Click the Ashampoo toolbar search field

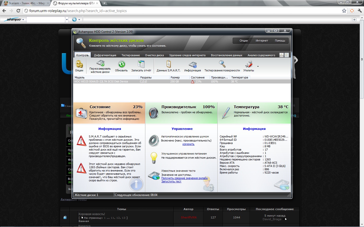[x=45, y=20]
